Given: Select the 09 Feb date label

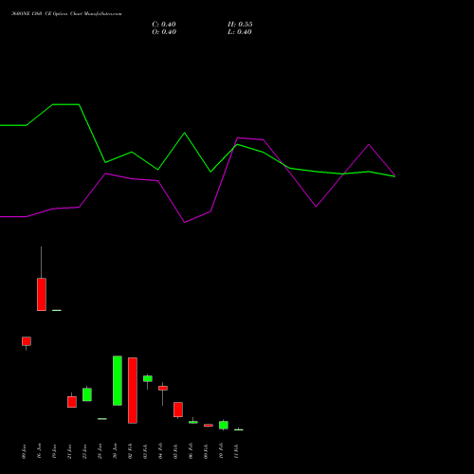Looking at the screenshot, I should (207, 451).
